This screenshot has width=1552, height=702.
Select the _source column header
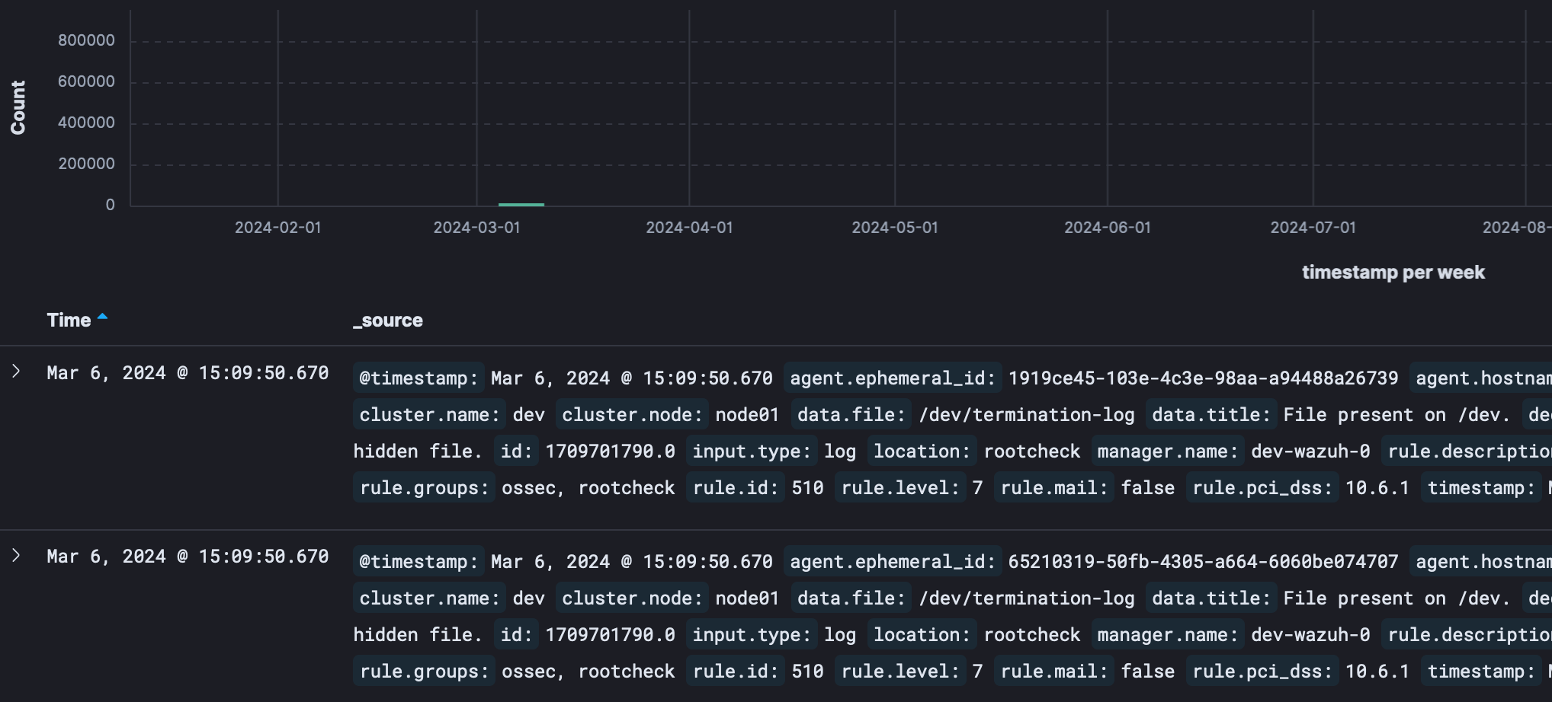click(387, 321)
